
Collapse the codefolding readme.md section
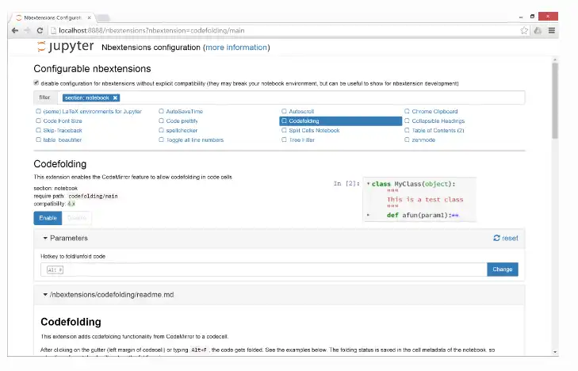(46, 294)
